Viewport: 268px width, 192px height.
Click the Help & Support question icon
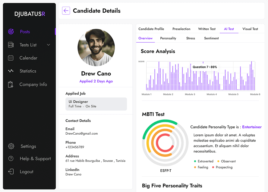point(11,158)
